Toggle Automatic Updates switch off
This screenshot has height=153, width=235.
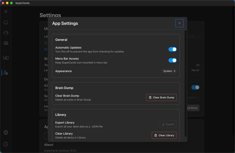[172, 49]
